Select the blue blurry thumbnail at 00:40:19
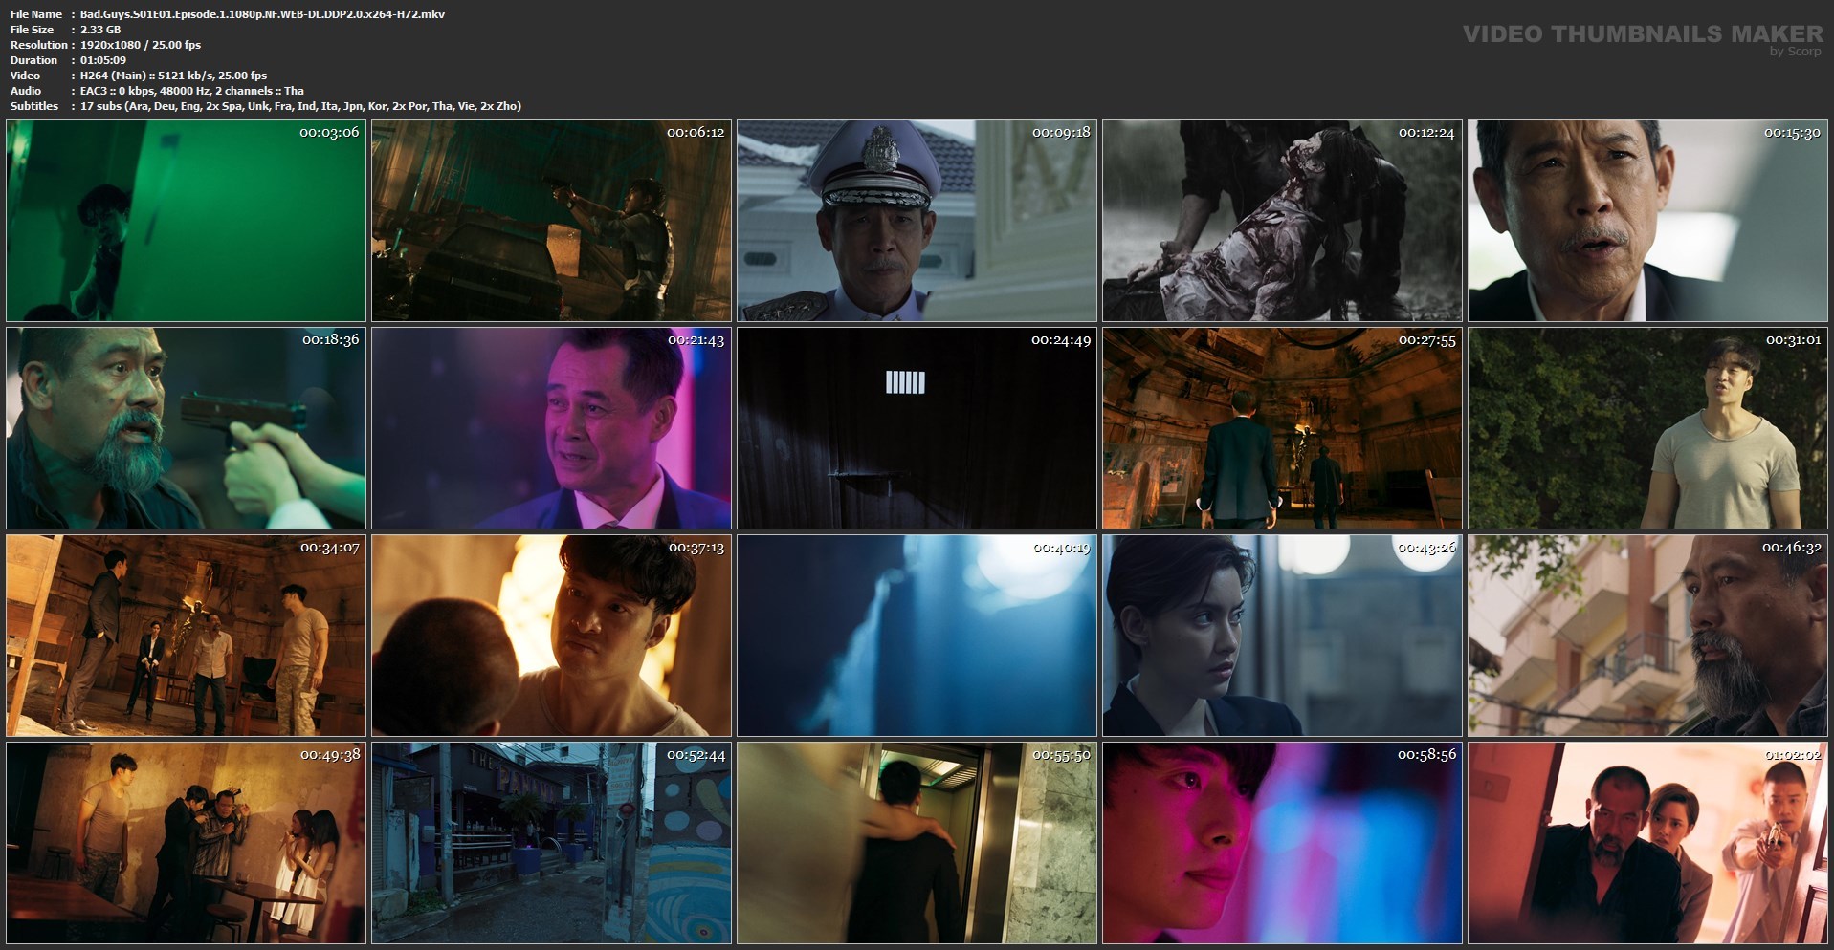The height and width of the screenshot is (950, 1834). point(917,636)
